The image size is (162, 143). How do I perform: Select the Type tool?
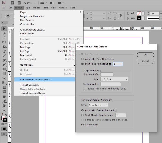click(x=4, y=51)
